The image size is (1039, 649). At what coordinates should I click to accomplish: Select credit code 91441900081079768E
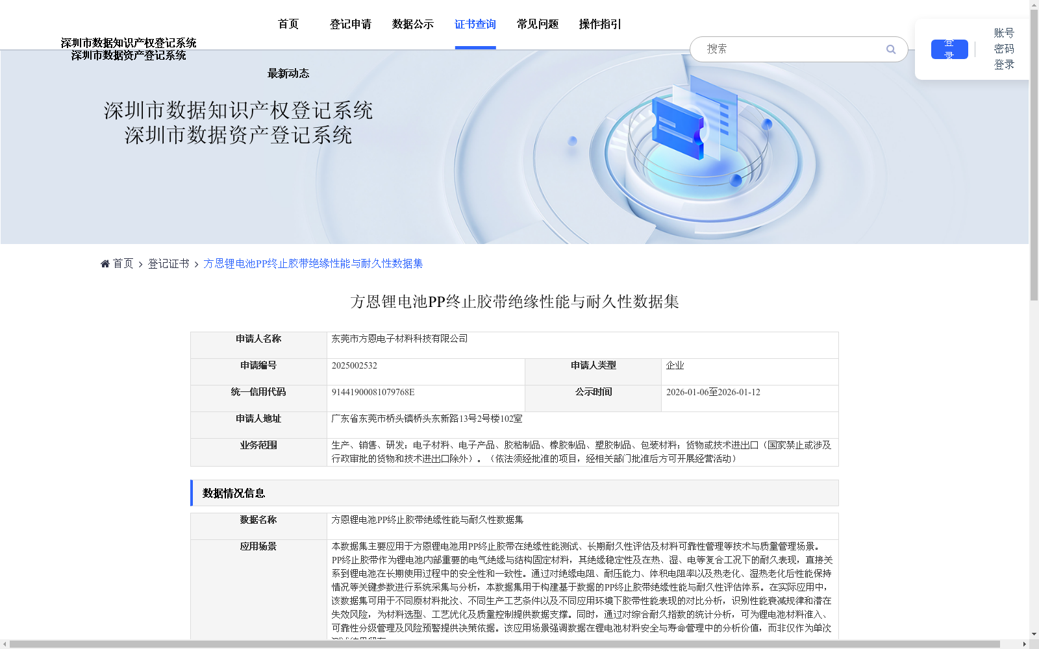coord(373,392)
